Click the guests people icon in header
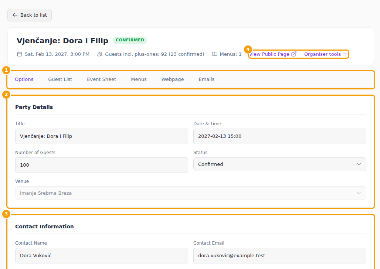Viewport: 380px width, 269px height. (x=99, y=54)
